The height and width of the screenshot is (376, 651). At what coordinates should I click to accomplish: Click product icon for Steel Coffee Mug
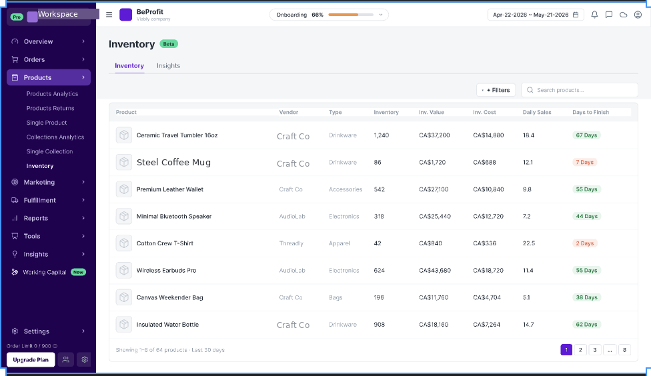point(123,162)
